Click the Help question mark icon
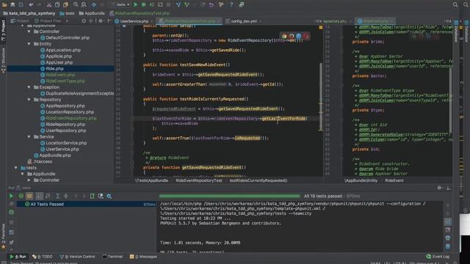The width and height of the screenshot is (470, 264). click(231, 4)
